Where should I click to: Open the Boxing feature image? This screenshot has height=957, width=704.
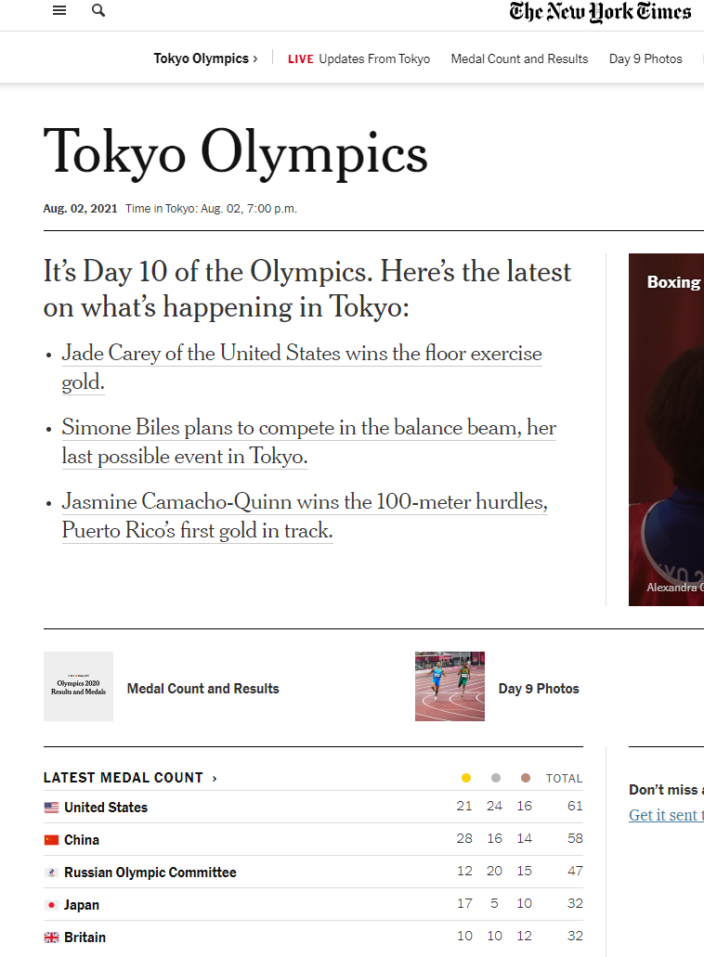[666, 430]
